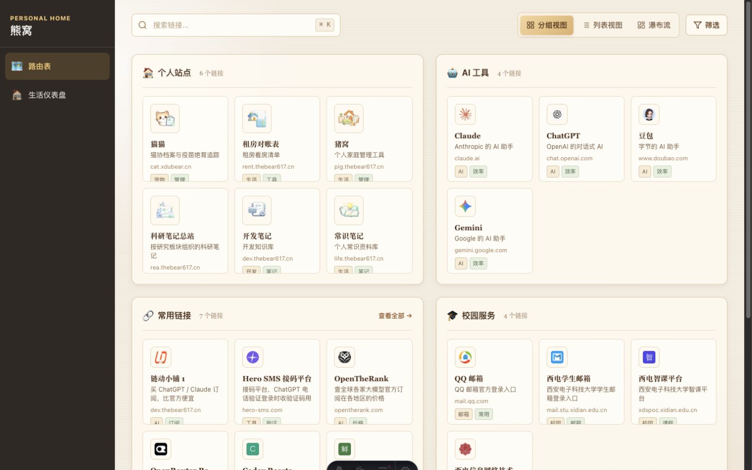Open the hero-sms.com link text

tap(262, 410)
